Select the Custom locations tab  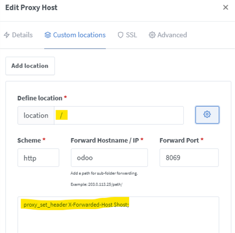(75, 35)
